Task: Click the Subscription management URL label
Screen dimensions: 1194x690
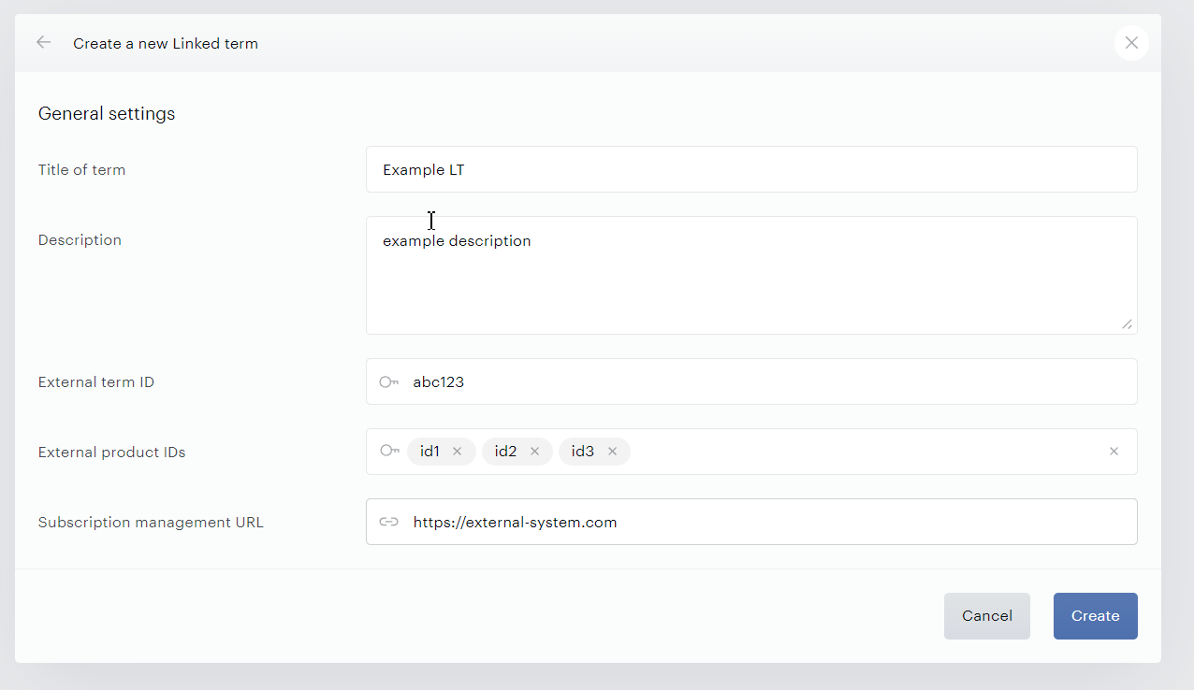Action: coord(151,523)
